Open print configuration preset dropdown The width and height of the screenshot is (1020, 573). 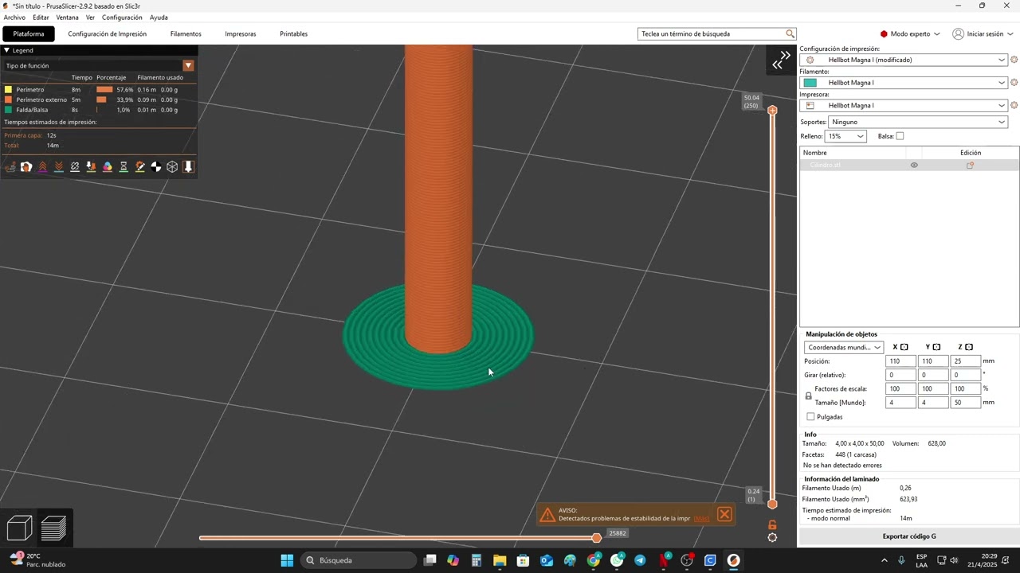[905, 60]
